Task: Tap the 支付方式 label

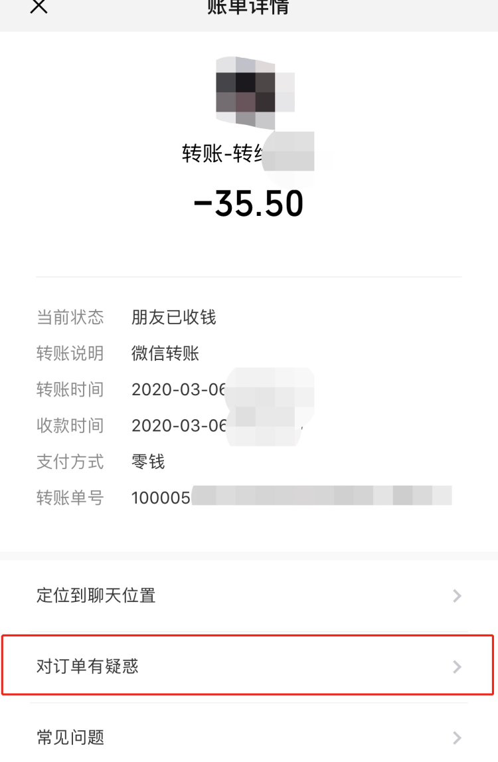Action: (x=70, y=462)
